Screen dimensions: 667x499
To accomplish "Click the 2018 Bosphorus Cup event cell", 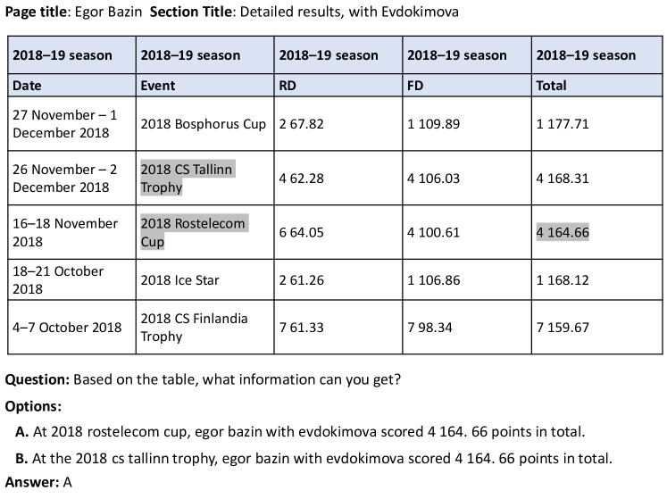I will 204,124.
